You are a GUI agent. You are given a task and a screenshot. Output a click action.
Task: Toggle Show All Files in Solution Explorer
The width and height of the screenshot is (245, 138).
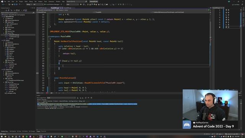(x=19, y=10)
